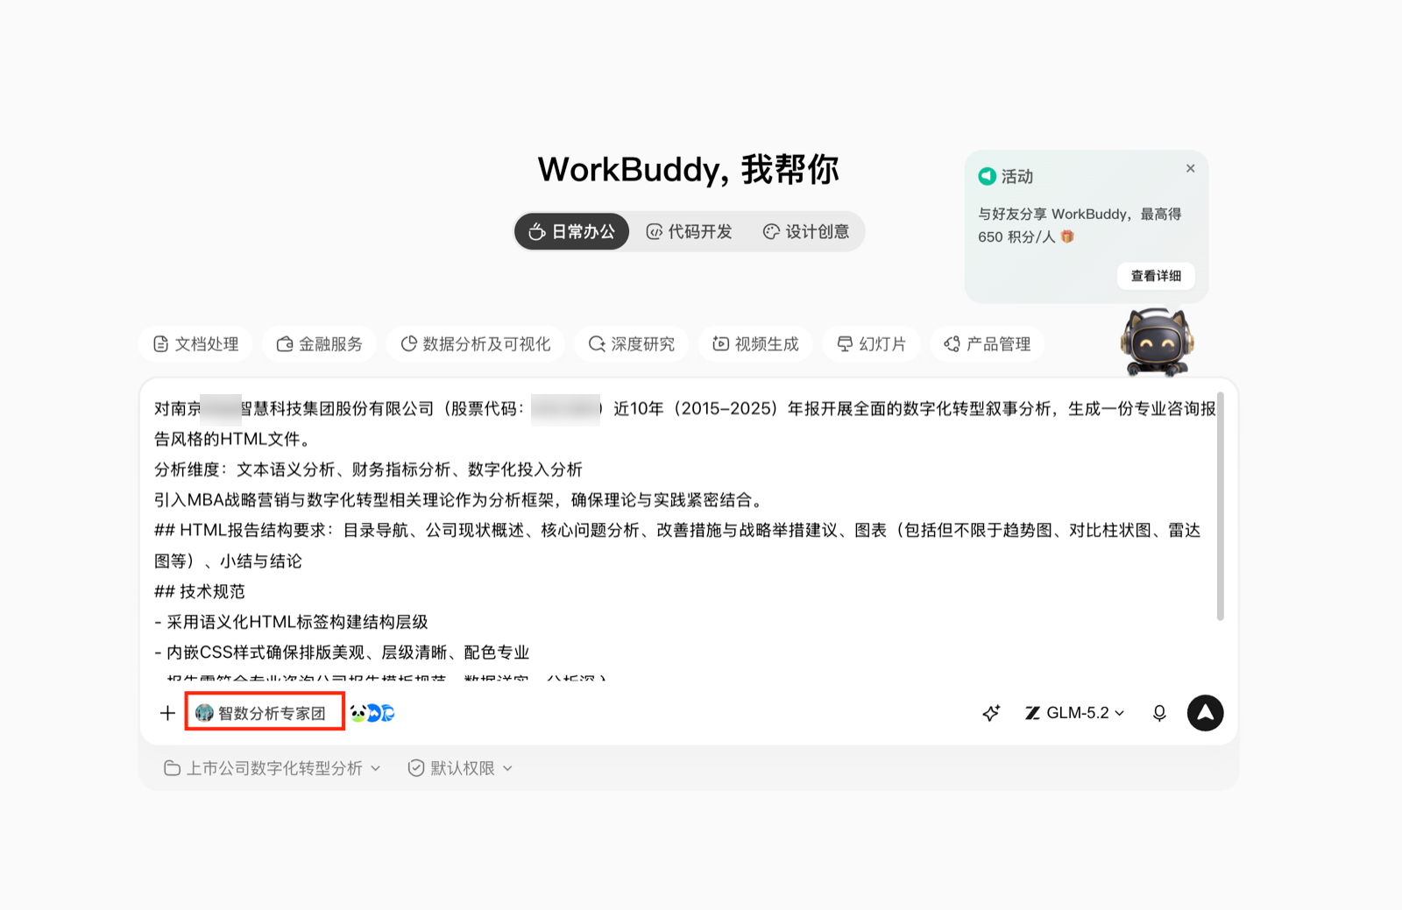
Task: Switch to the 设计创意 tab
Action: 805,231
